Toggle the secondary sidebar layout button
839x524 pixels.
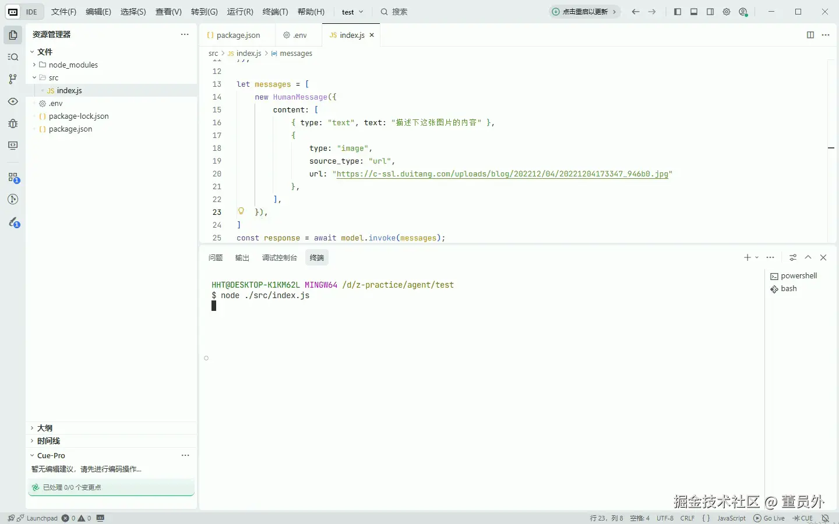pos(710,12)
